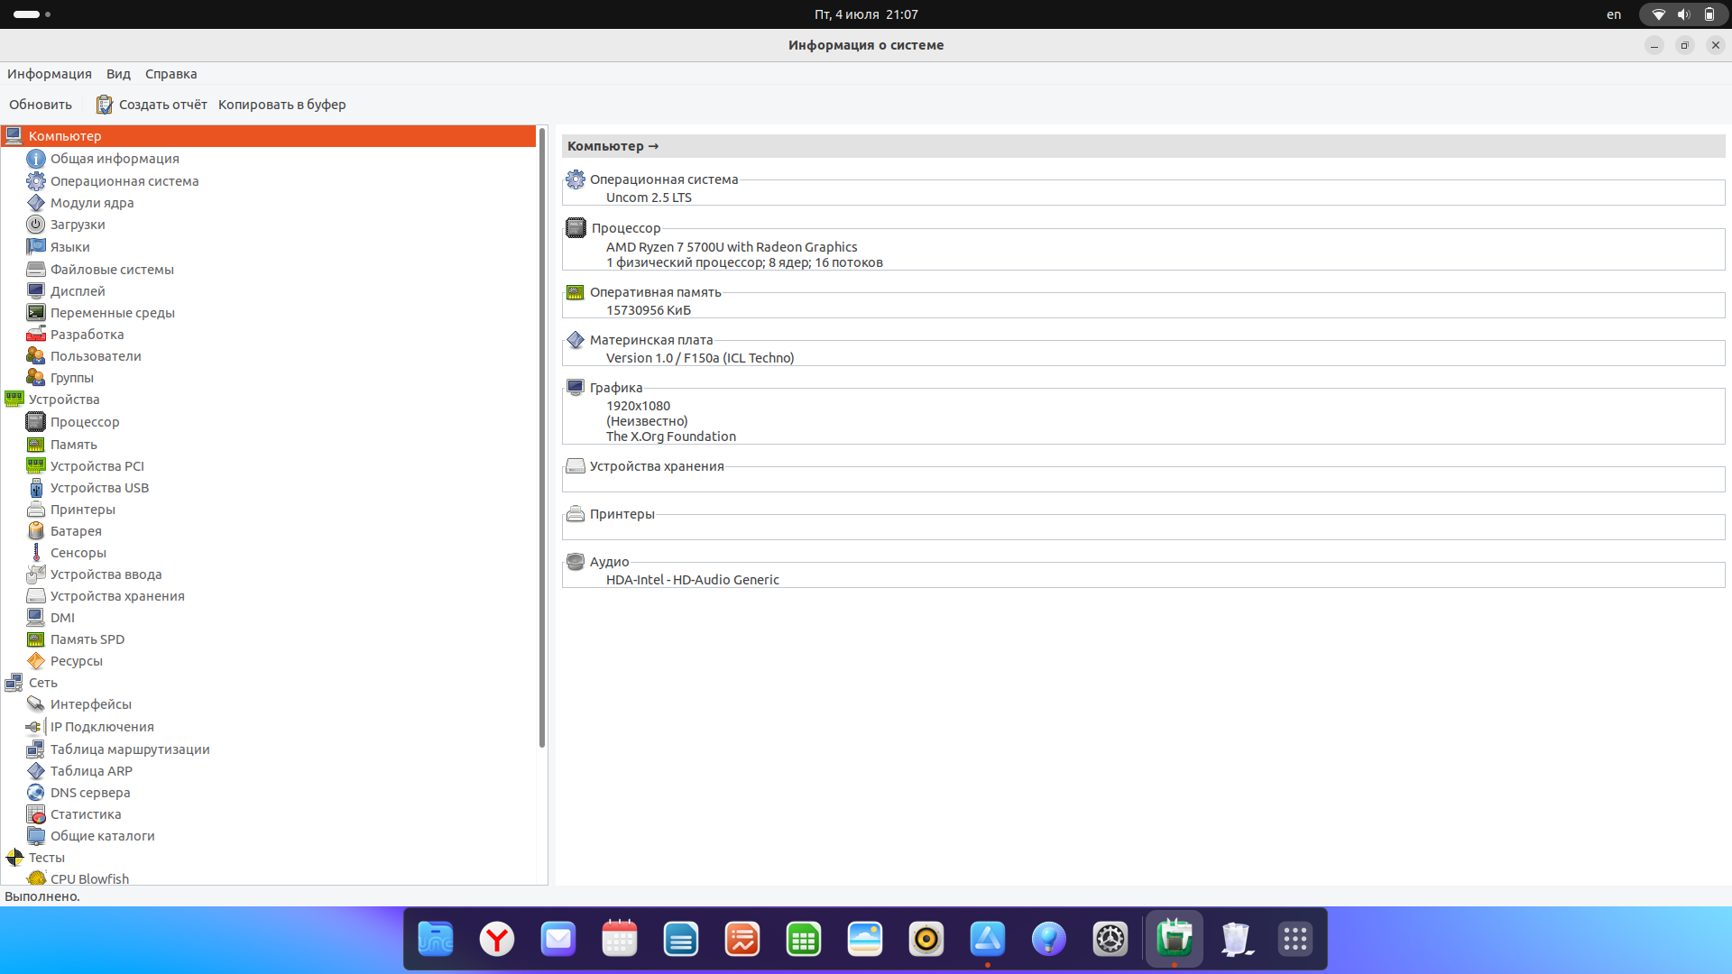Click the Create Report clipboard icon
The height and width of the screenshot is (974, 1732).
tap(105, 105)
